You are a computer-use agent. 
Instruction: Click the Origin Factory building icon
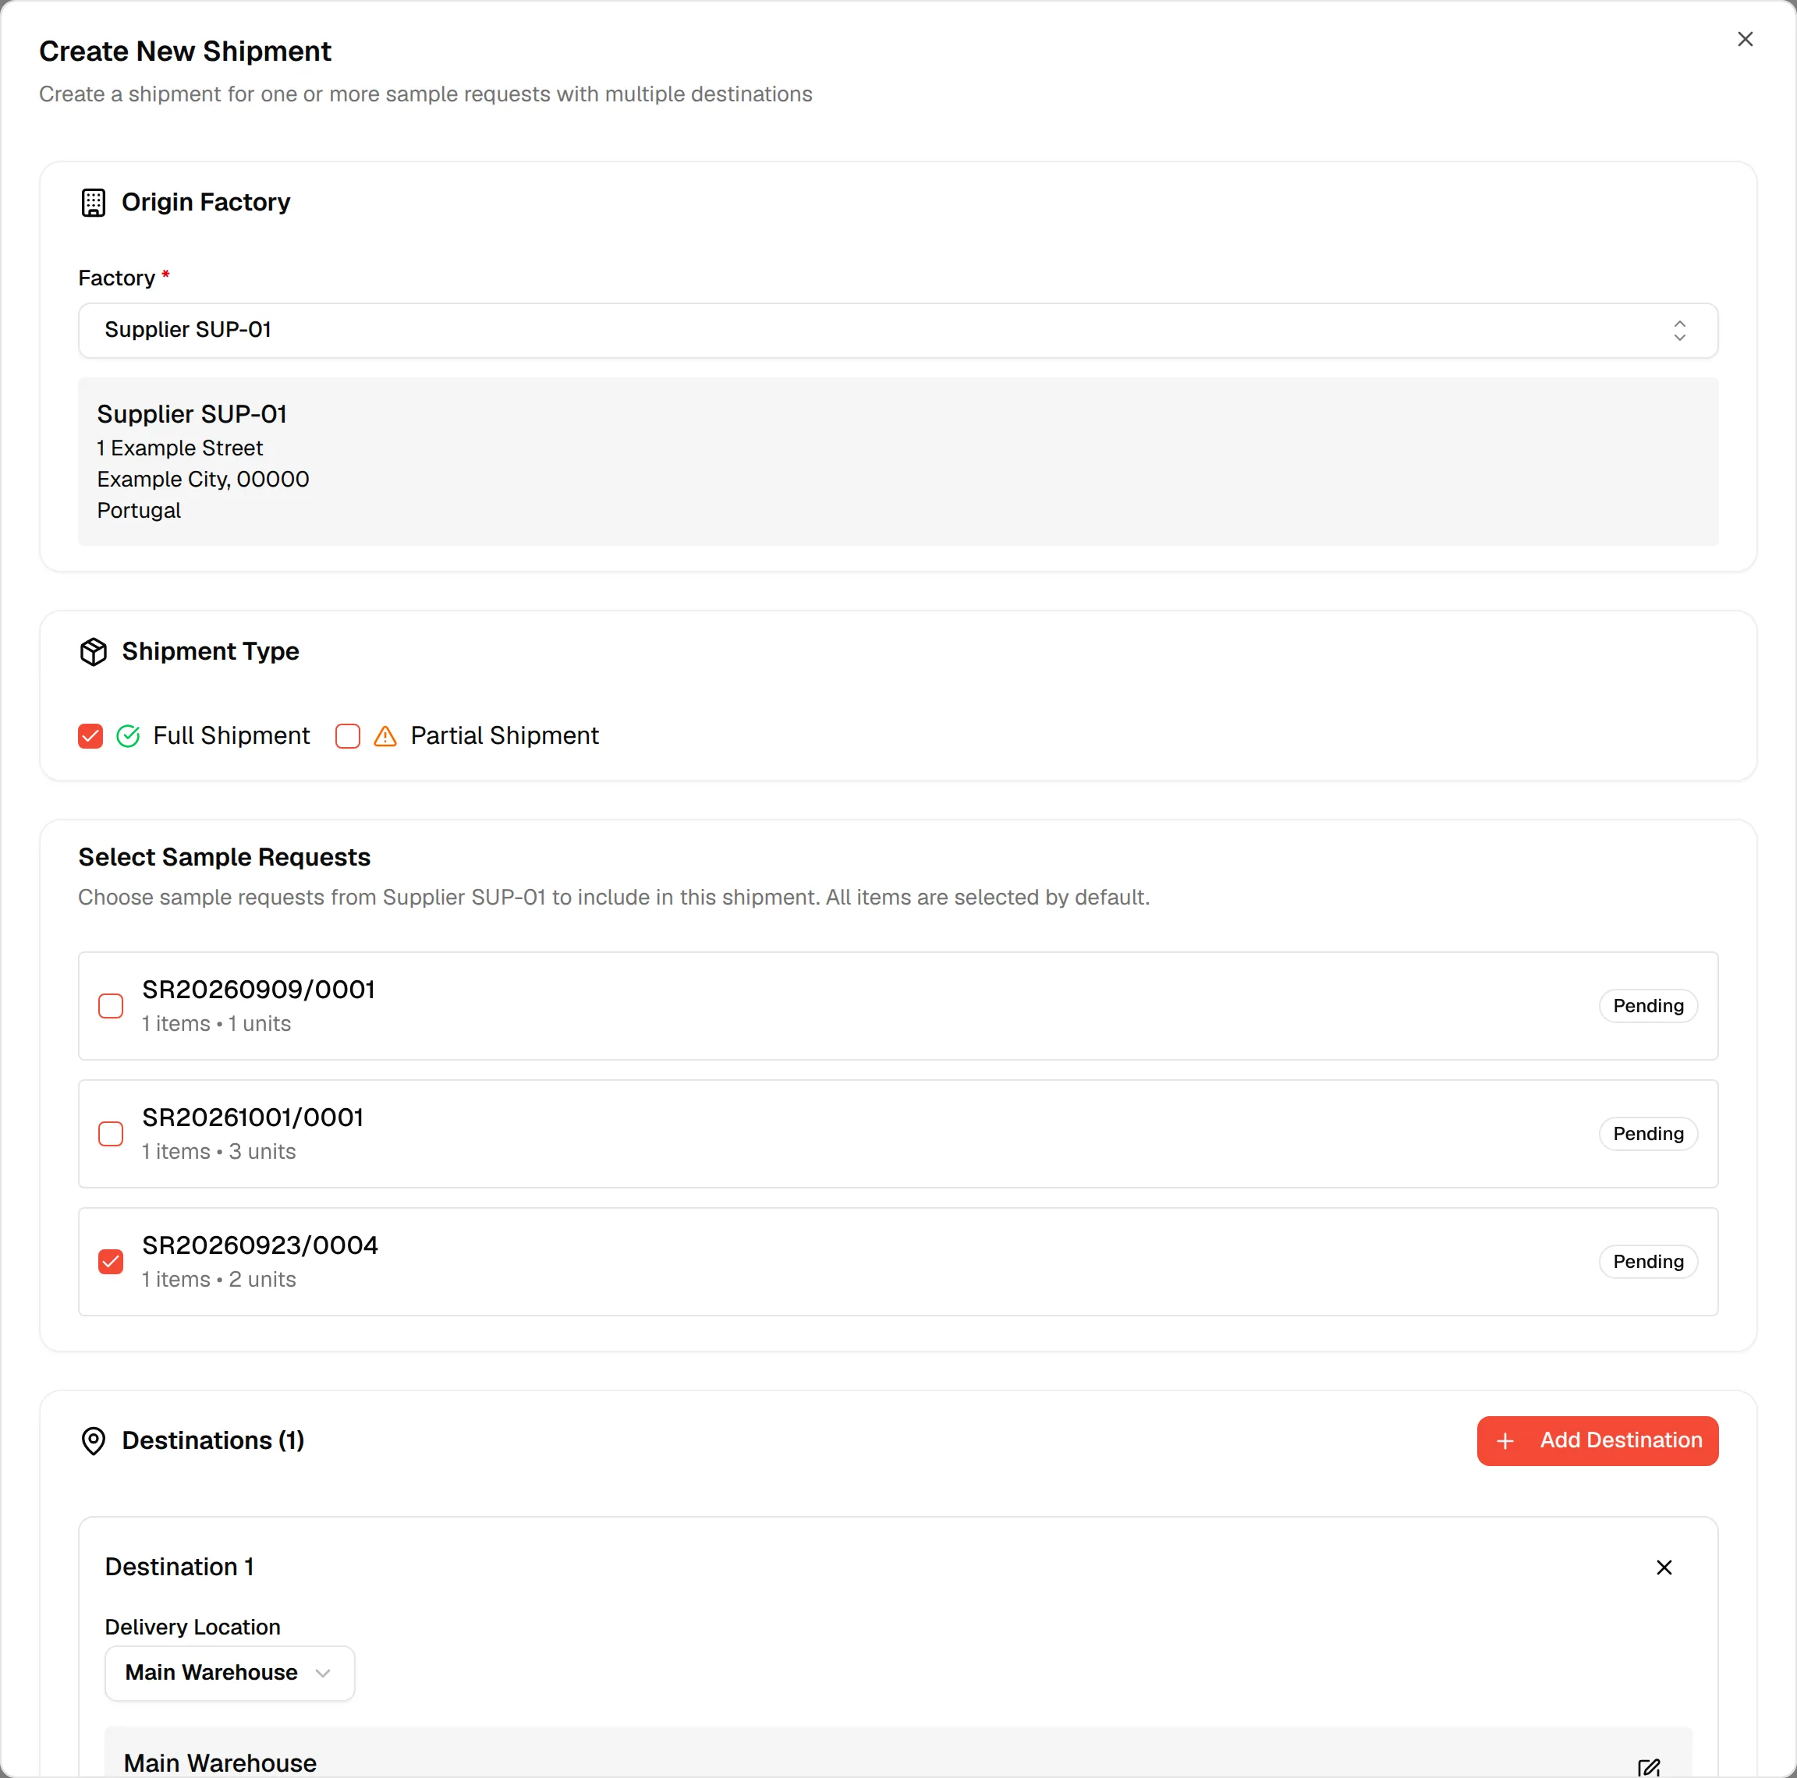94,203
